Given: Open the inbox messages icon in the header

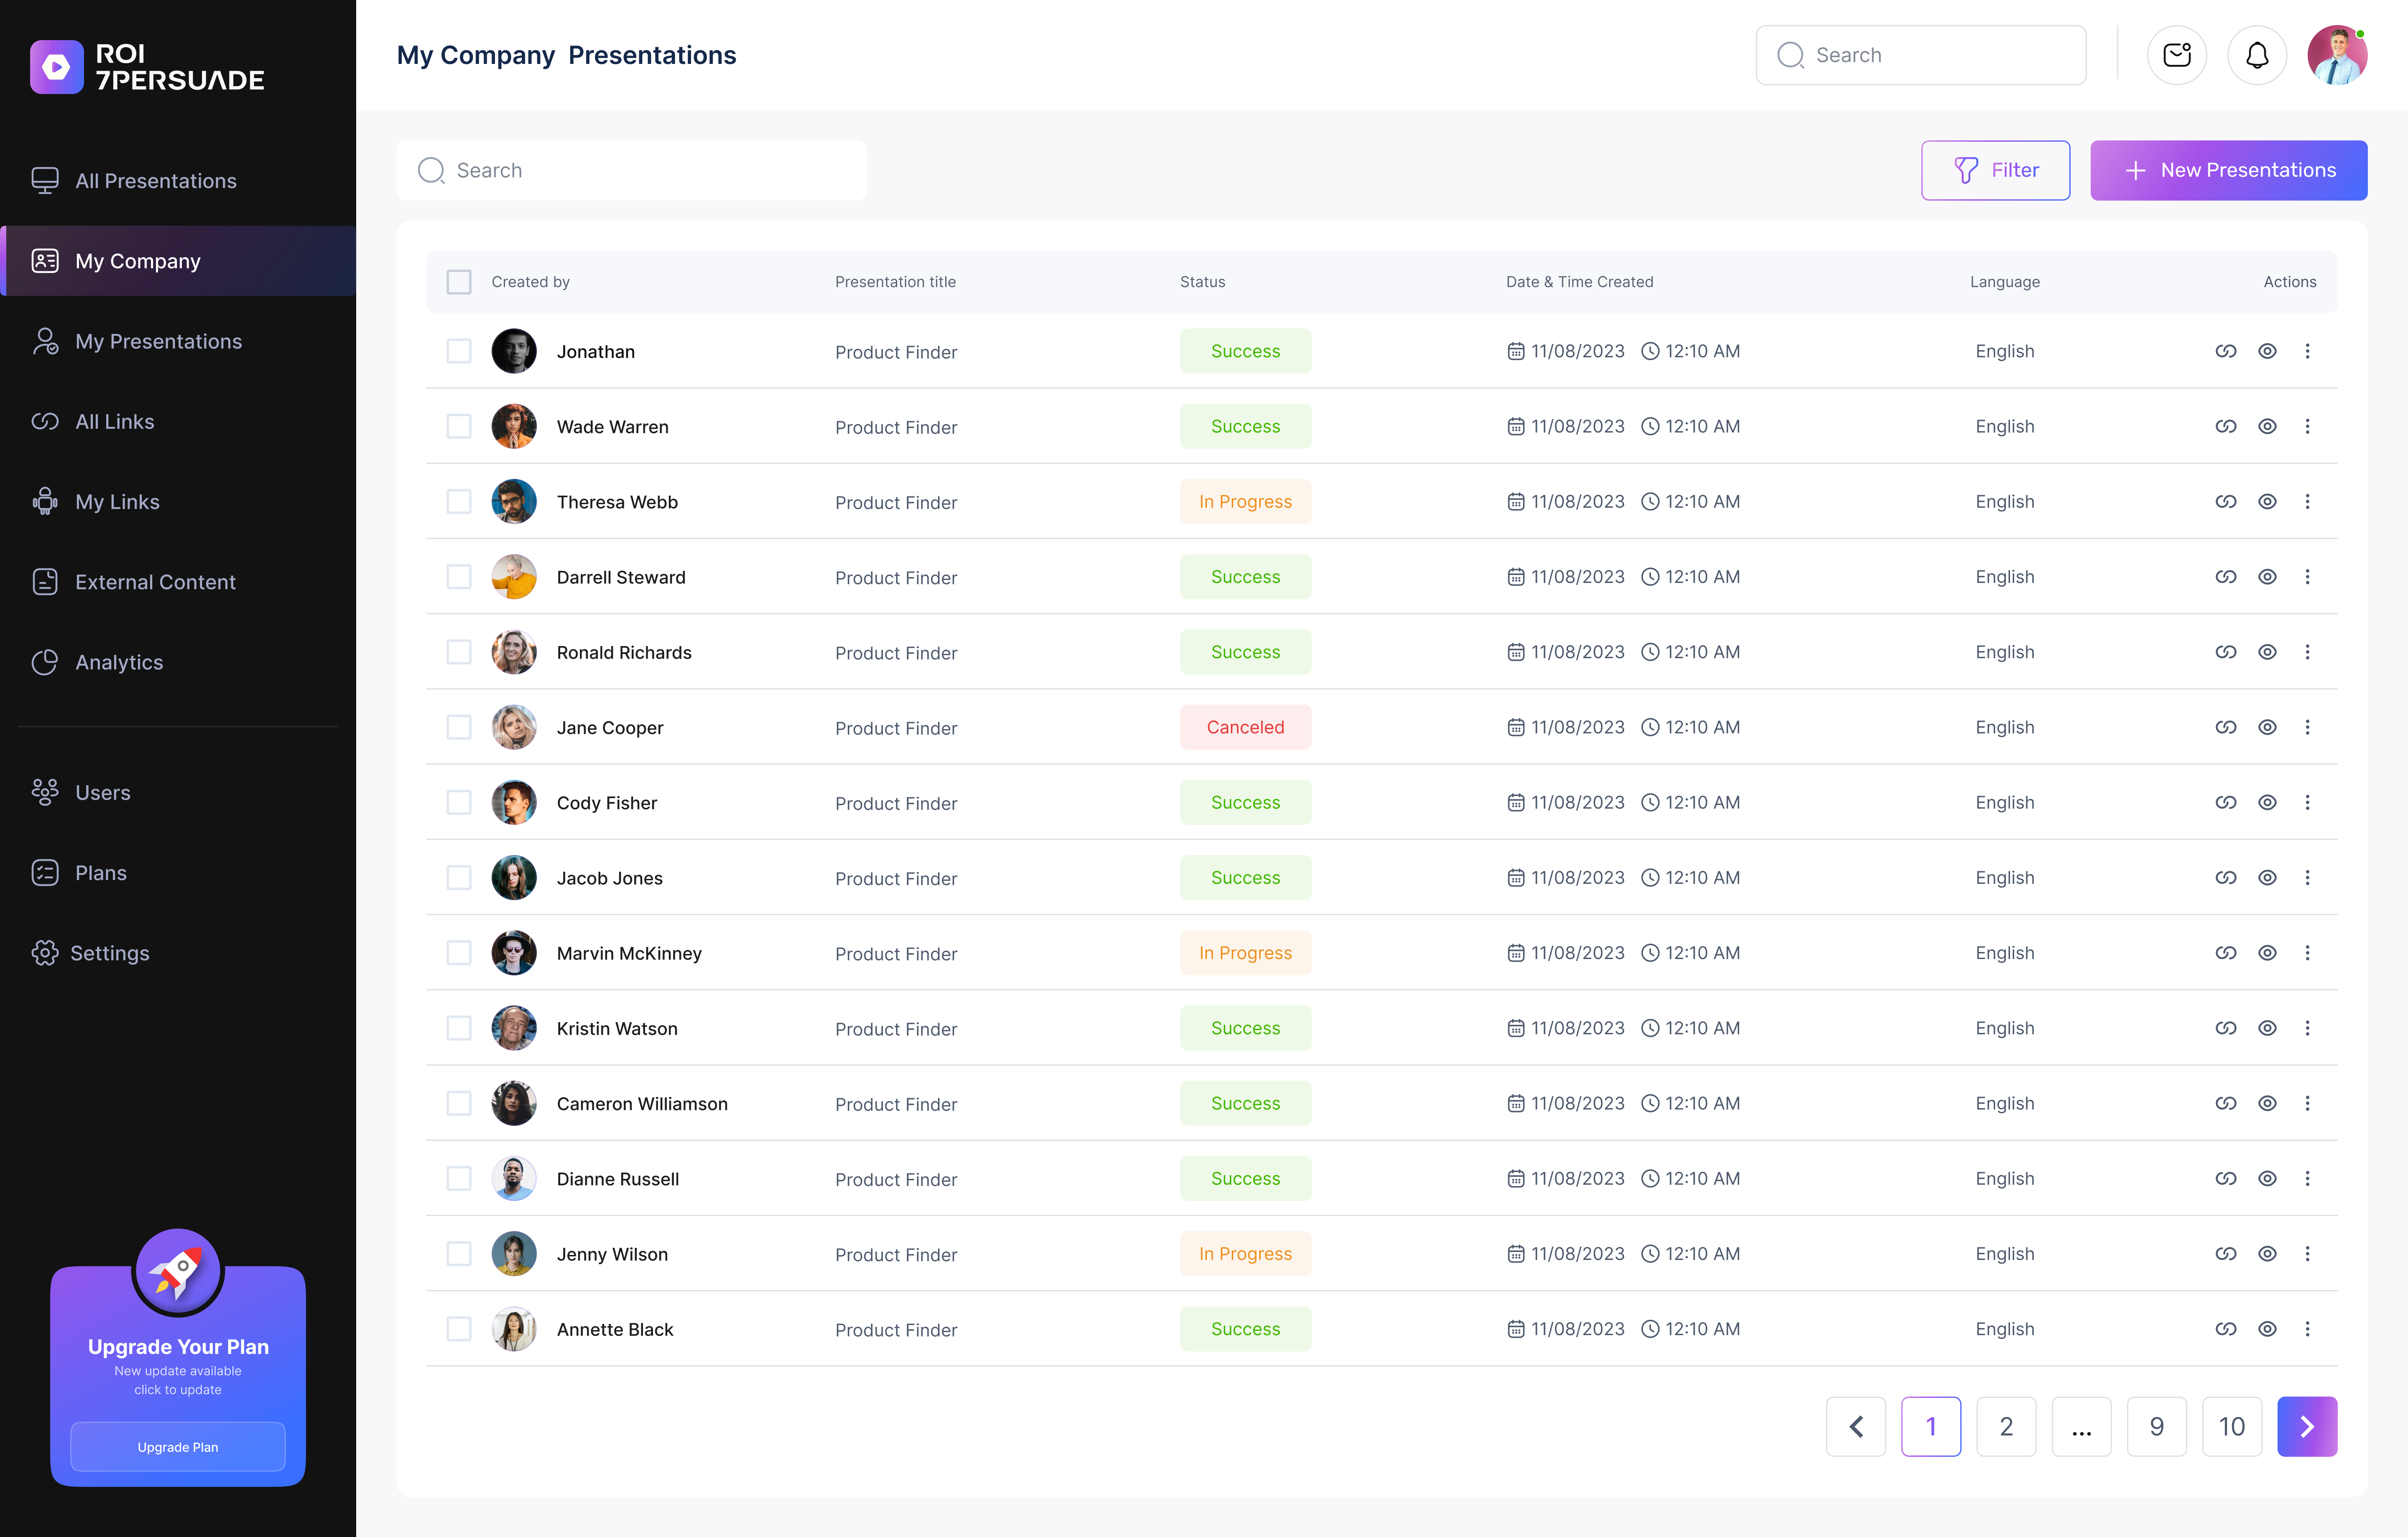Looking at the screenshot, I should 2177,55.
